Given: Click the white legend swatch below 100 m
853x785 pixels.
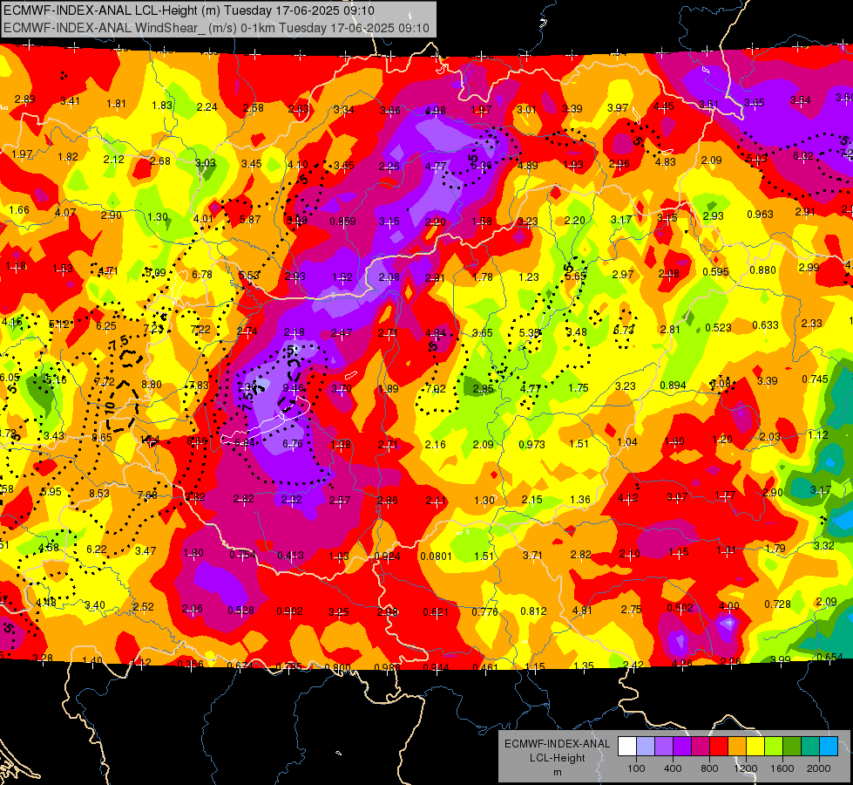Looking at the screenshot, I should pyautogui.click(x=627, y=747).
